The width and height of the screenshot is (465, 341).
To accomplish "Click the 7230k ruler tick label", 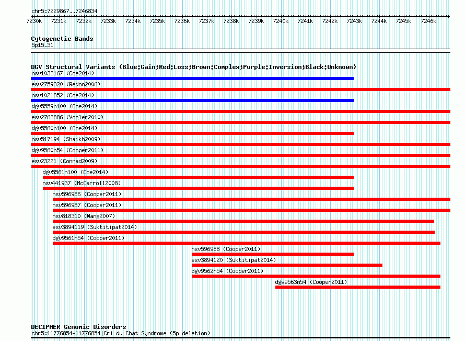I will pos(34,21).
